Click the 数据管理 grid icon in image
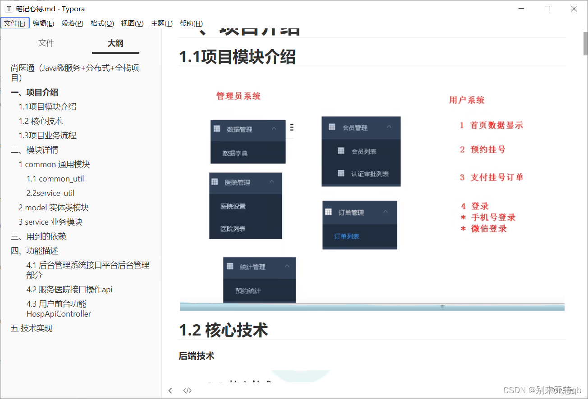 tap(218, 129)
